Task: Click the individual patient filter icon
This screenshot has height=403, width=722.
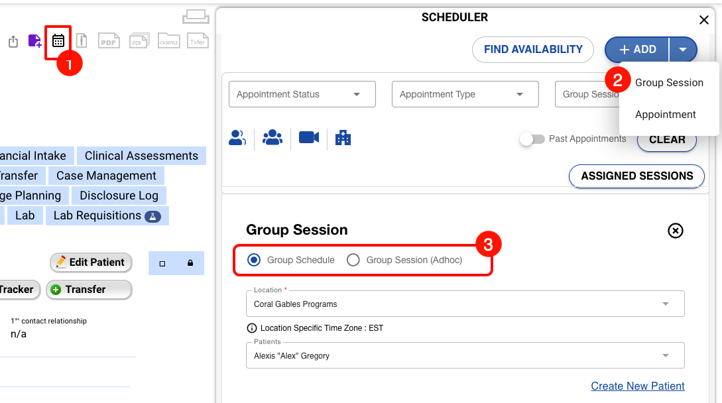Action: (237, 138)
